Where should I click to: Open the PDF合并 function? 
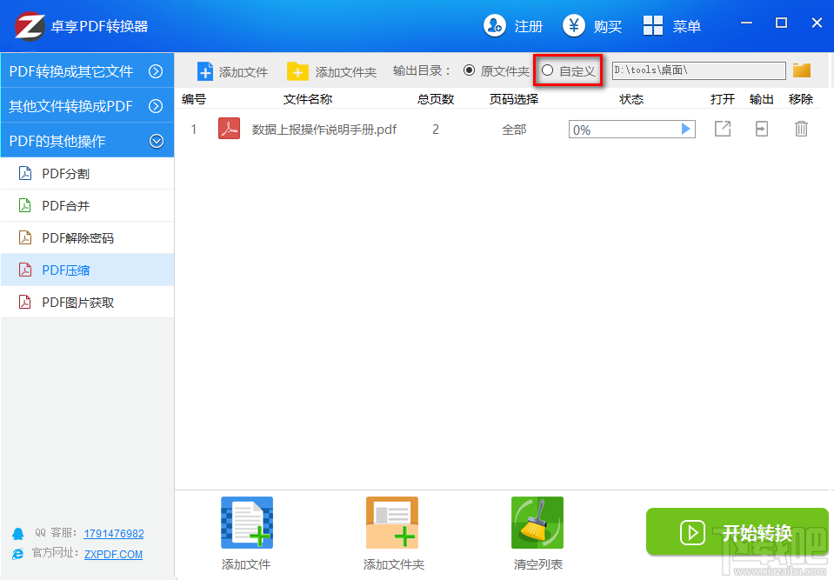pyautogui.click(x=87, y=206)
